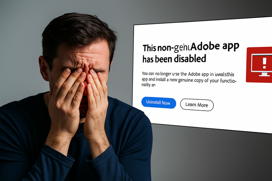Click the blue Uninstall Now button
The image size is (272, 181).
(159, 103)
